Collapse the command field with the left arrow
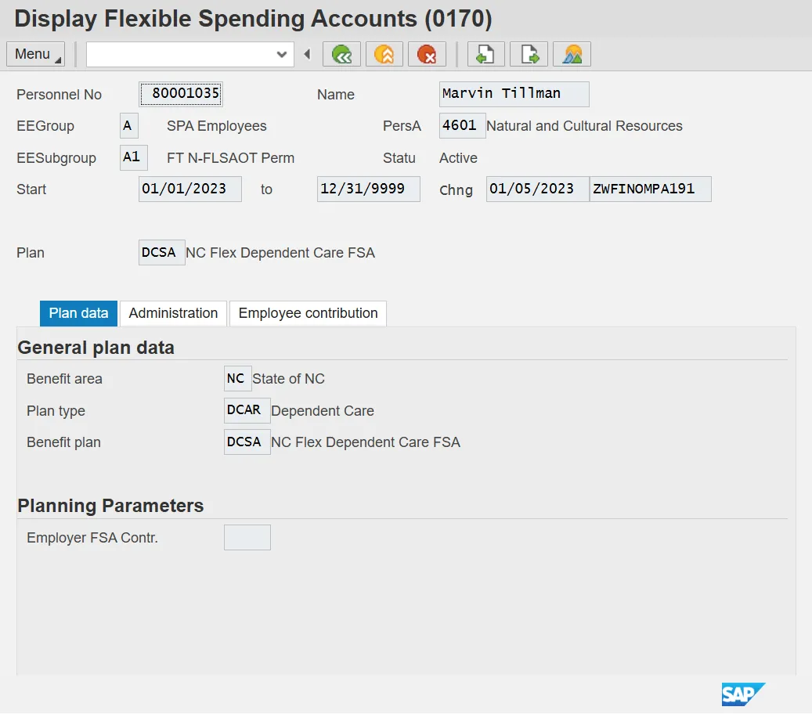Screen dimensions: 812x714 pos(307,54)
